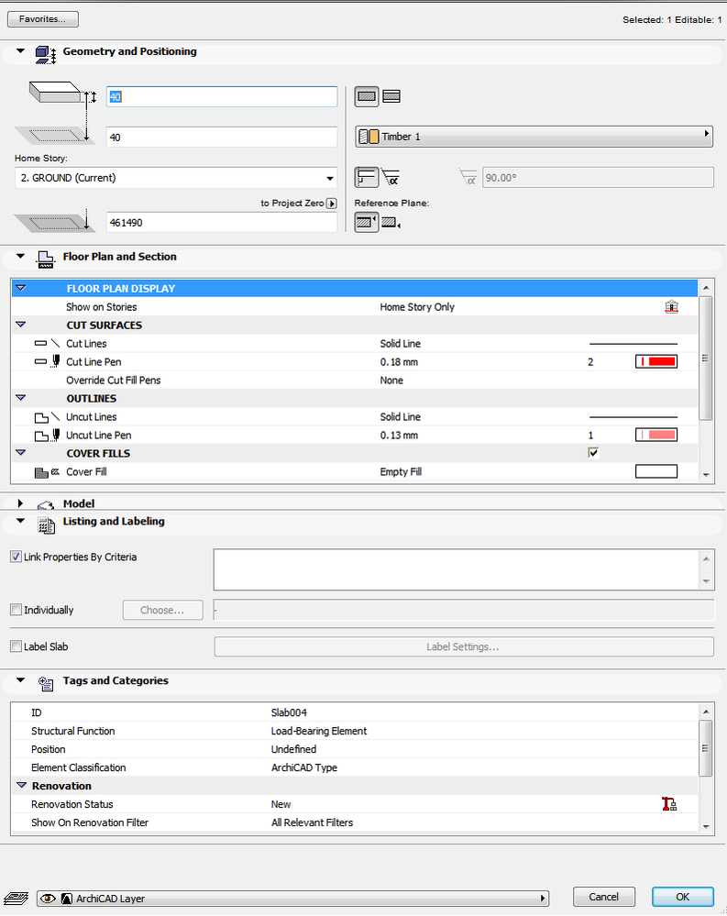Click Floor Plan and Section panel icon
This screenshot has height=916, width=727.
point(46,259)
